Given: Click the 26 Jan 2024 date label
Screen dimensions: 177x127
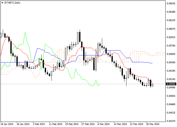Looking at the screenshot, I should (23, 124).
